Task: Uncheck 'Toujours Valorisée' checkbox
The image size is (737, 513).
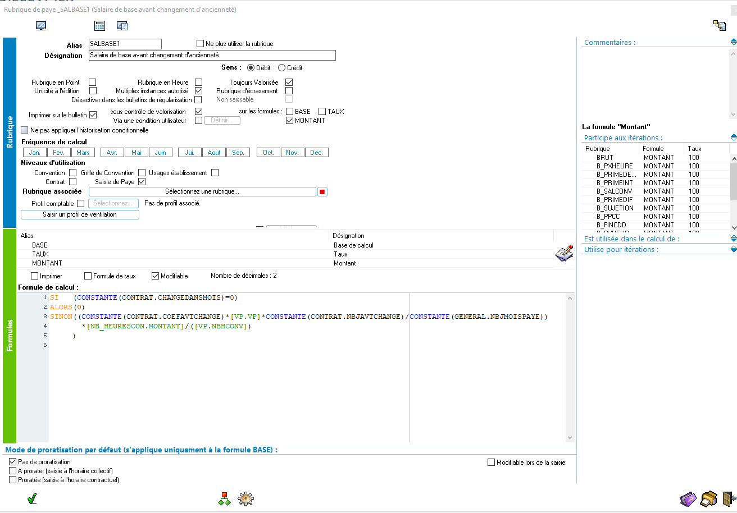Action: [289, 83]
